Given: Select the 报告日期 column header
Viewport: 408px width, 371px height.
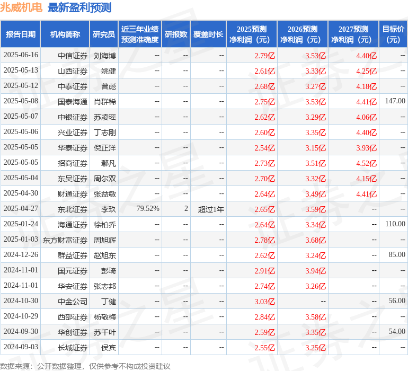Looking at the screenshot, I should click(x=21, y=34).
